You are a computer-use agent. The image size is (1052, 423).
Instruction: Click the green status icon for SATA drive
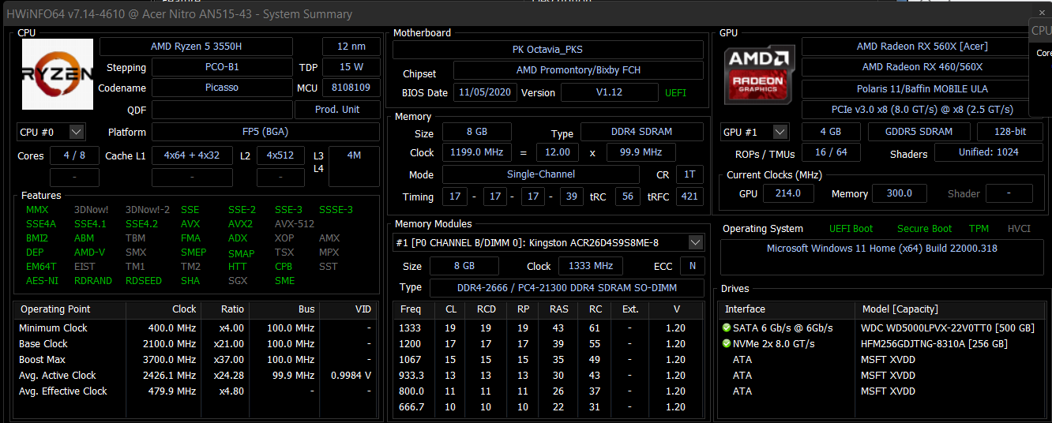click(x=727, y=328)
